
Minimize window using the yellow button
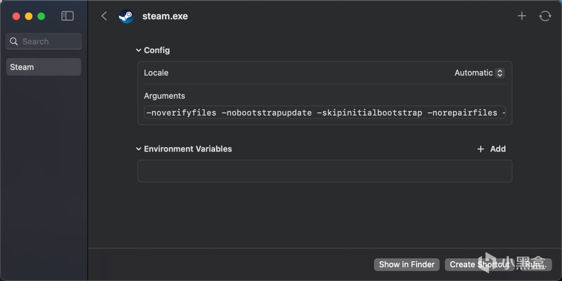click(x=29, y=16)
